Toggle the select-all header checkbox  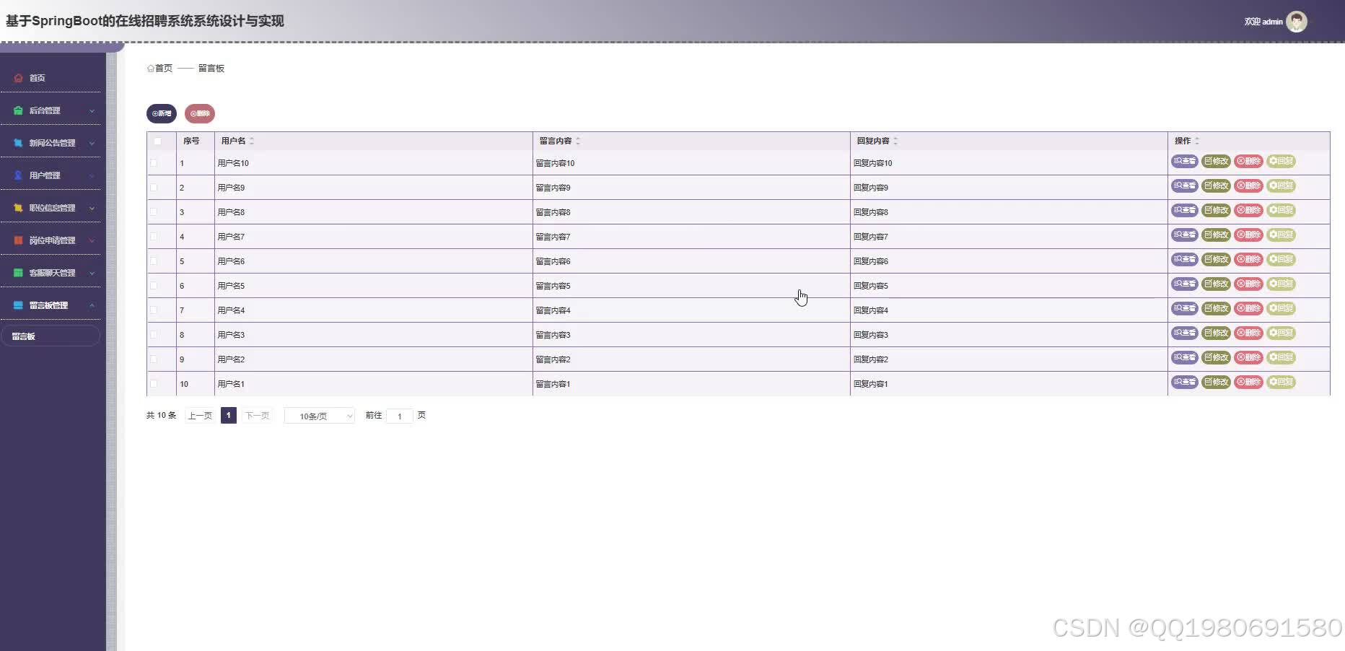tap(157, 141)
